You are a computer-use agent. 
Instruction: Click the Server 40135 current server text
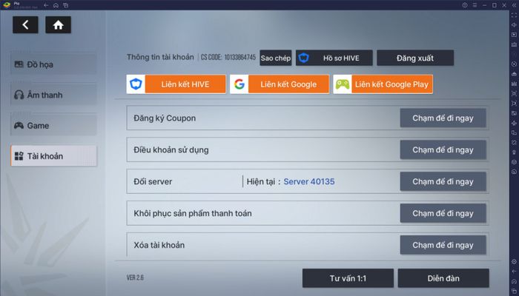pos(309,182)
